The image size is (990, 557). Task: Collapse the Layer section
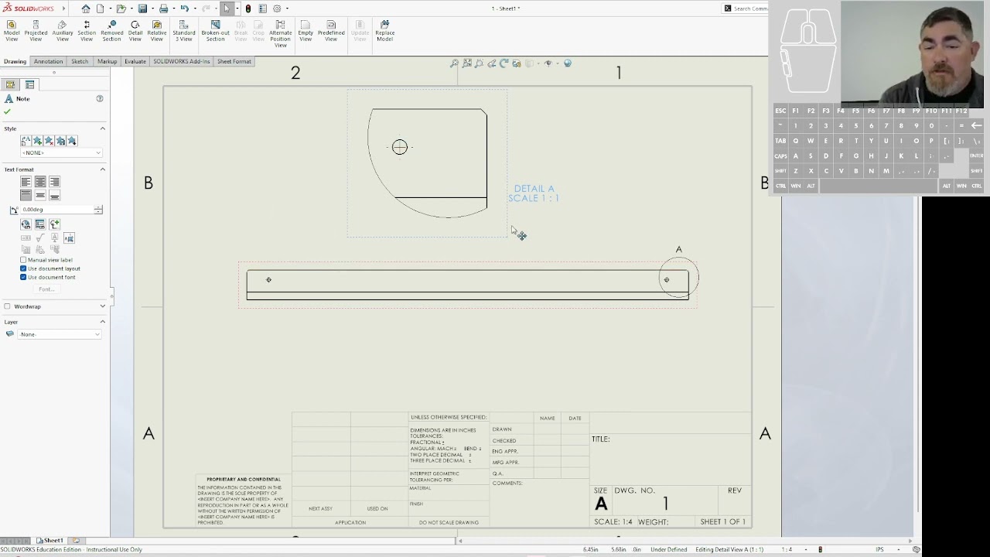[102, 322]
